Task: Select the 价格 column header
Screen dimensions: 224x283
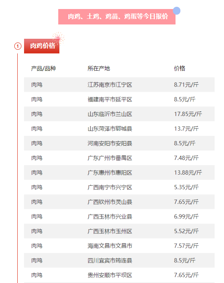Action: (180, 68)
